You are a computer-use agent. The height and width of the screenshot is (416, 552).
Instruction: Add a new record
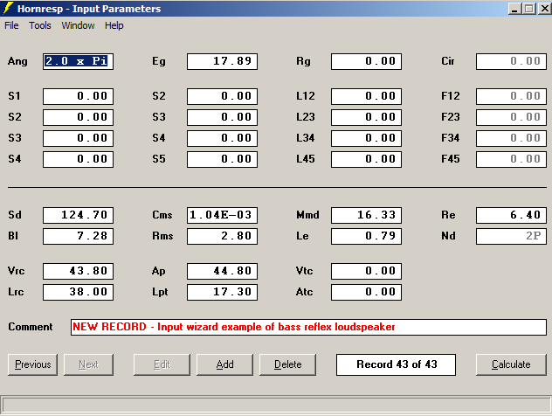224,364
